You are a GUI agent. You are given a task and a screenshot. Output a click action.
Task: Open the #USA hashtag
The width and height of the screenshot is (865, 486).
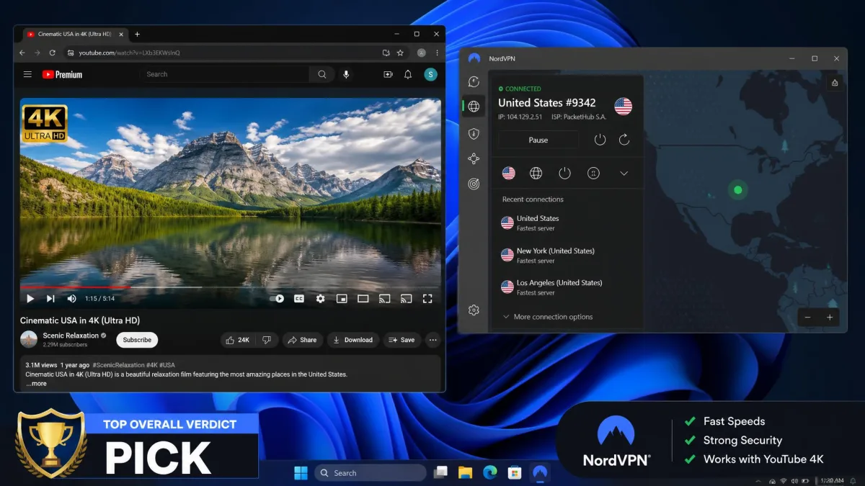coord(168,365)
